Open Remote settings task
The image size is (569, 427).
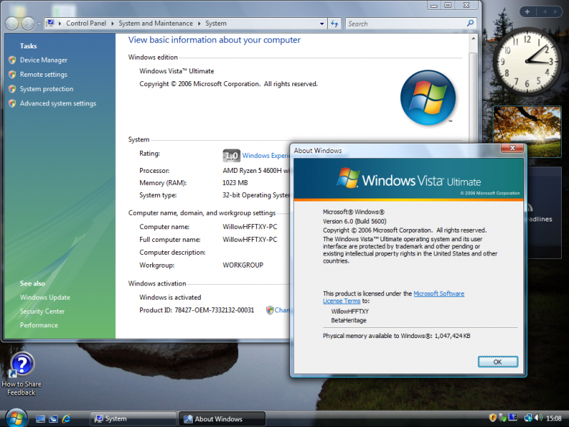click(43, 75)
